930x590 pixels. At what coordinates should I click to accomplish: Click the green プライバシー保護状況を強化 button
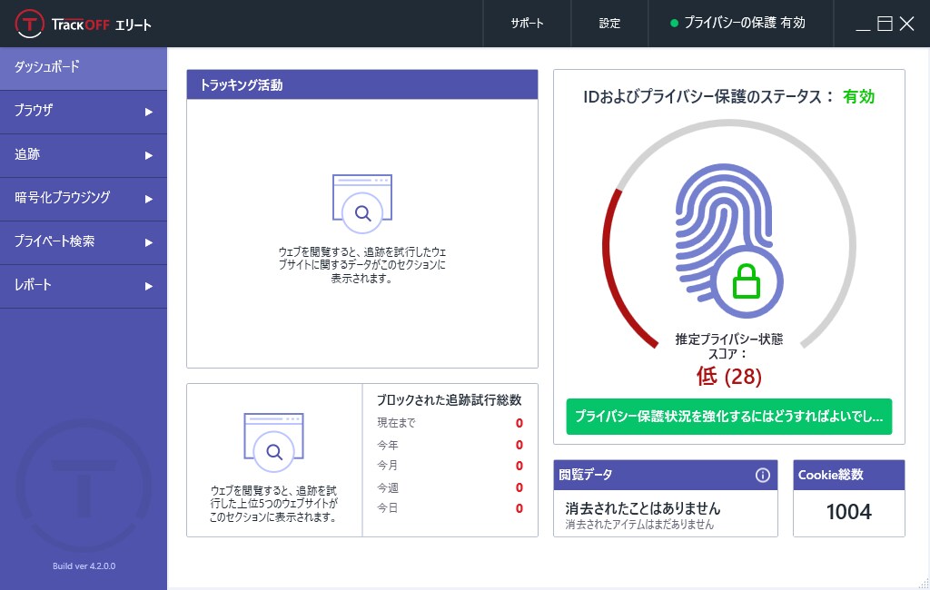729,417
